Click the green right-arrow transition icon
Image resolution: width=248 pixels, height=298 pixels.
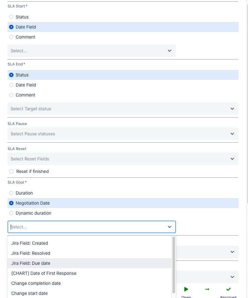pos(207,289)
